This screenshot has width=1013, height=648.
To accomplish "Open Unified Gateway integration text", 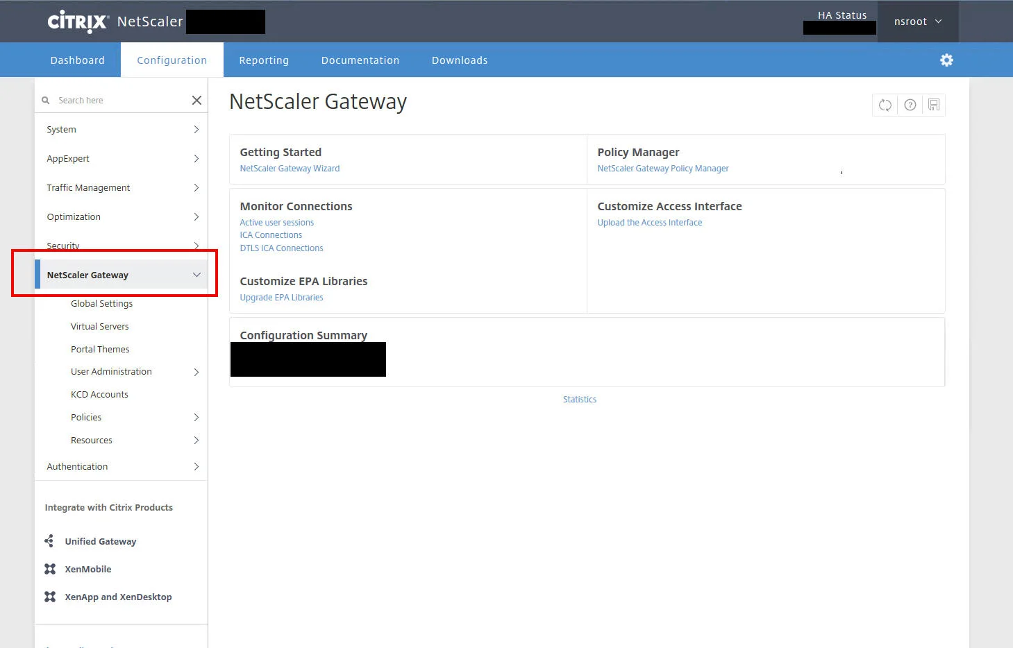I will [x=101, y=541].
